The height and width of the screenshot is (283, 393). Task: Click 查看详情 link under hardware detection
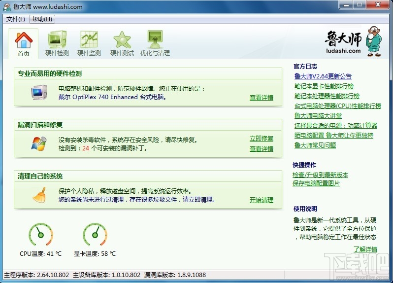pyautogui.click(x=262, y=98)
